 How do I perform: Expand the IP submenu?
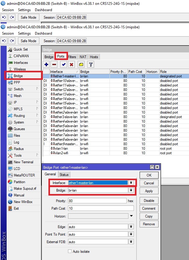pos(37,102)
